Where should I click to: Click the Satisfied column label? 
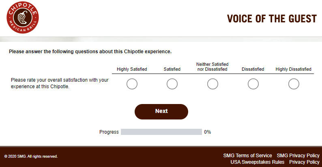(172, 69)
